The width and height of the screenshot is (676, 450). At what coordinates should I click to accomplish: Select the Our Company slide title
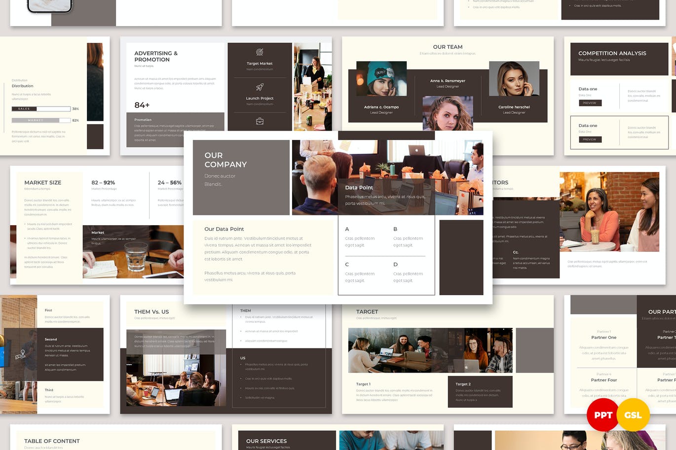(x=225, y=160)
